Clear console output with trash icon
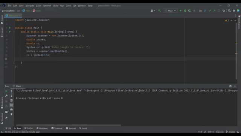Screen dimensions: 241x136 point(11,114)
